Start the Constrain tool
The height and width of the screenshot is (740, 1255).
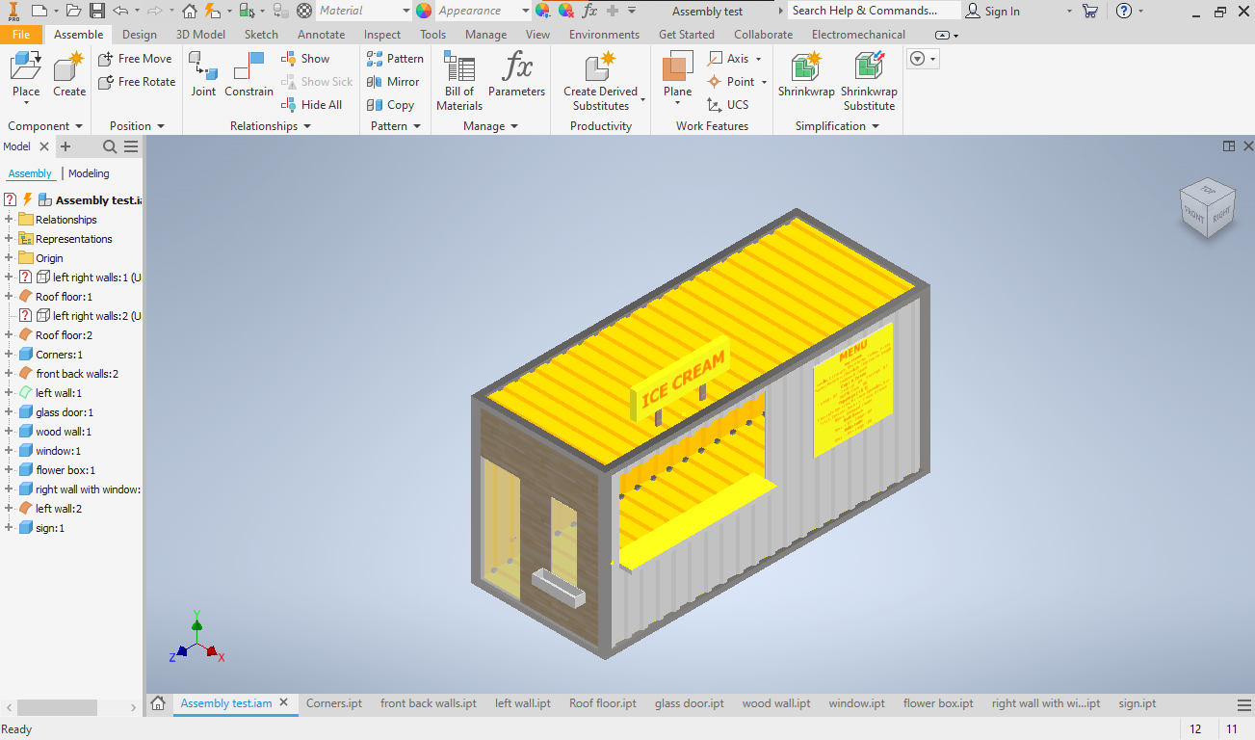tap(249, 76)
